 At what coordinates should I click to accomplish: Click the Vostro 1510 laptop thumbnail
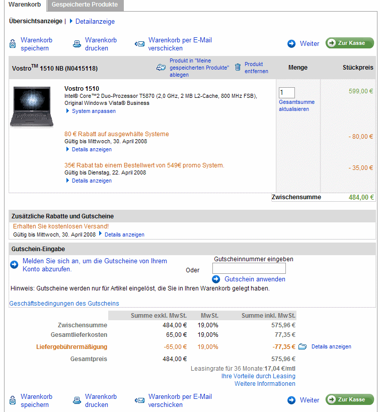[x=32, y=107]
